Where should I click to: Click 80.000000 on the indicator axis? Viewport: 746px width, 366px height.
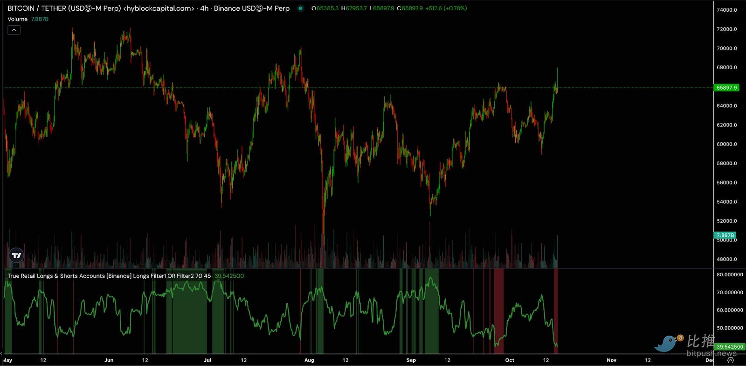coord(730,274)
